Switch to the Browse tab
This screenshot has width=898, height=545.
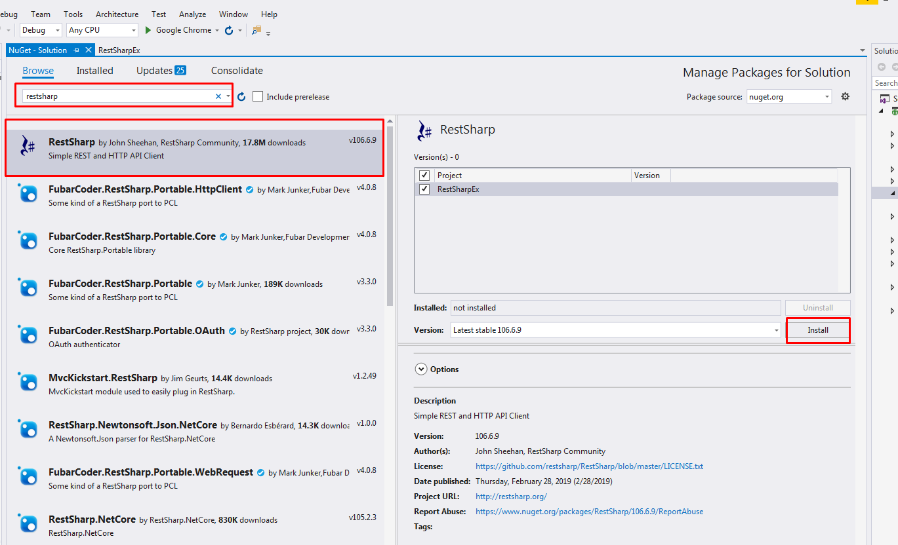coord(38,71)
